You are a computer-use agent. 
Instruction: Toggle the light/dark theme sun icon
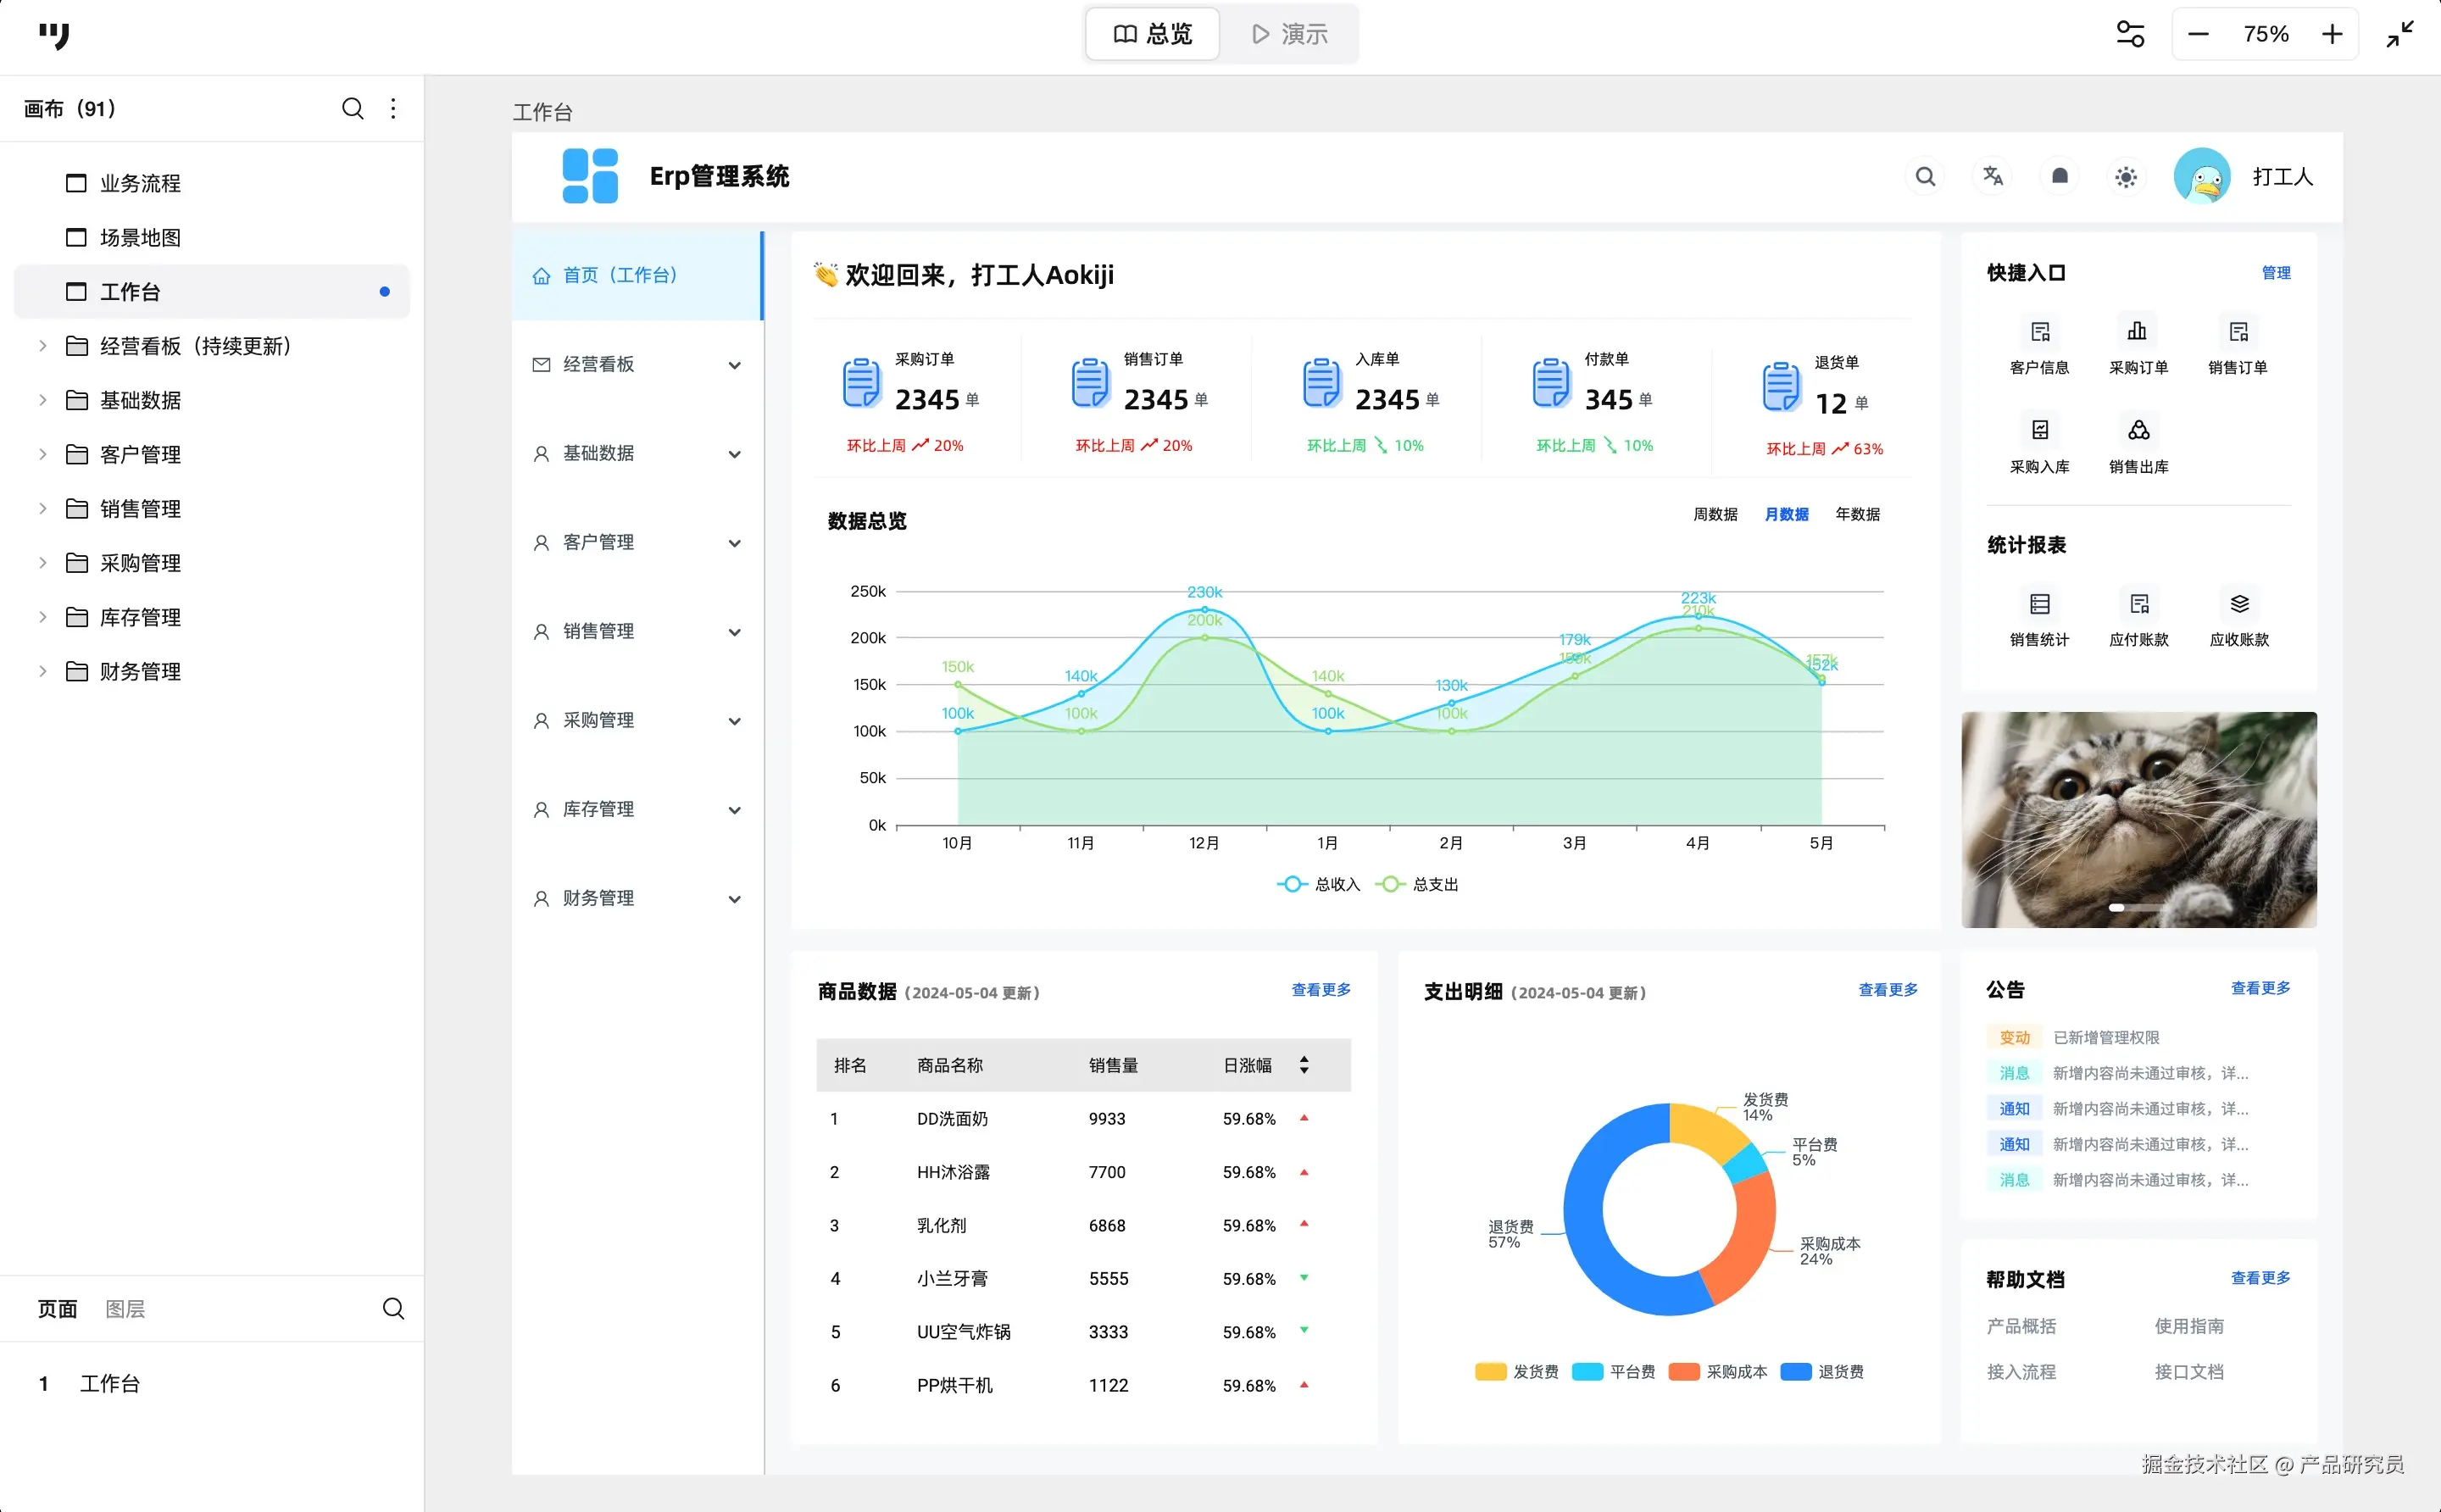tap(2126, 177)
